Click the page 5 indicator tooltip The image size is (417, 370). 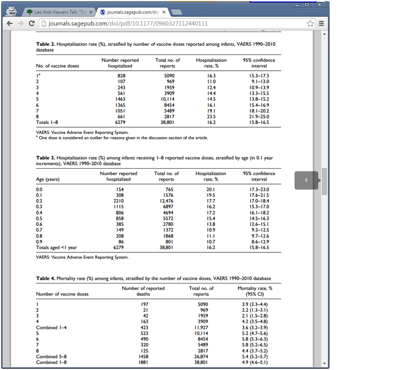pos(306,181)
